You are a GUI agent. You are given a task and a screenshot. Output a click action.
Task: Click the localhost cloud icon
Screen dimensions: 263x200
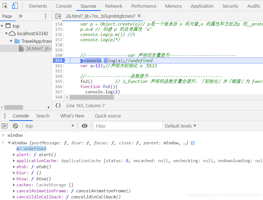click(12, 33)
